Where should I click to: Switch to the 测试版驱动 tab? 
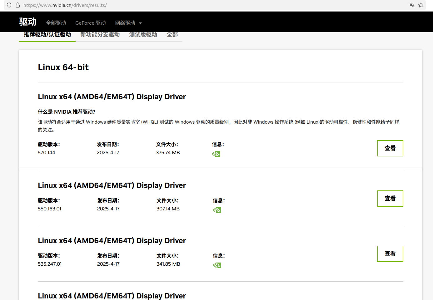143,35
